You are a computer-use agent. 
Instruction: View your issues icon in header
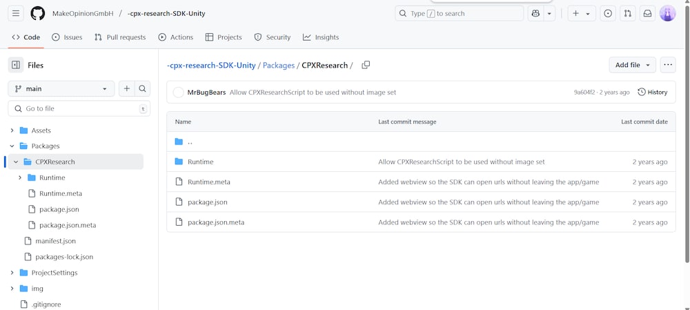[608, 13]
